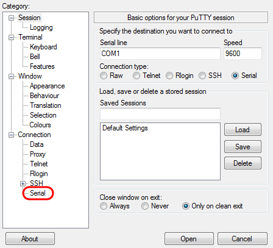Click the Load button
Screen dimensions: 273x248
[x=243, y=130]
